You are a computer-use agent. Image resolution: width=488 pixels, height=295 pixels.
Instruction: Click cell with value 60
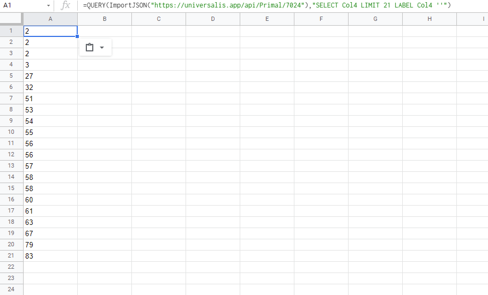[50, 200]
